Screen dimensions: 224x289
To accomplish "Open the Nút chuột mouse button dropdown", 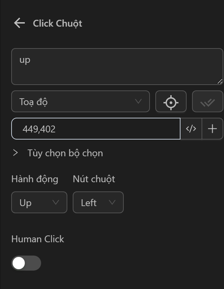I will 98,202.
